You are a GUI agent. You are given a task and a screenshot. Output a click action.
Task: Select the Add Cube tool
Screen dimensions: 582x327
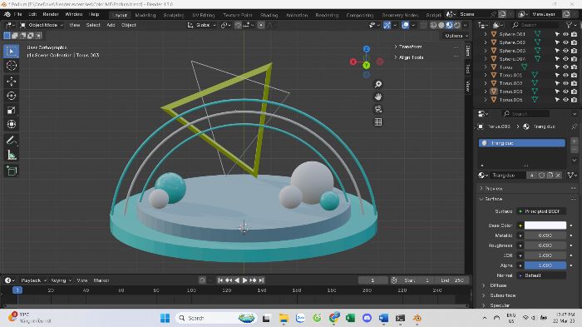tap(12, 171)
